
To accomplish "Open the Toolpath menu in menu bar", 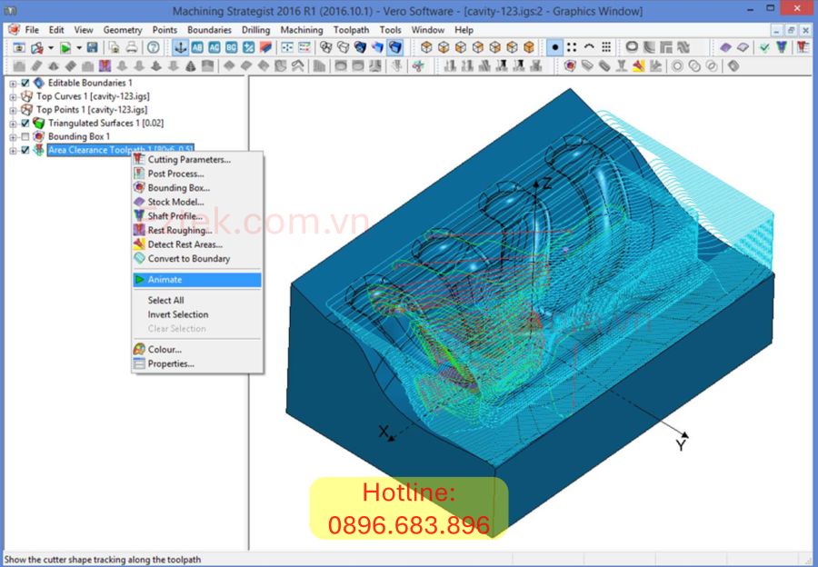I will click(351, 30).
